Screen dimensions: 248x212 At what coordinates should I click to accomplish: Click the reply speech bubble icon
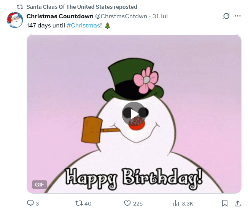[30, 203]
